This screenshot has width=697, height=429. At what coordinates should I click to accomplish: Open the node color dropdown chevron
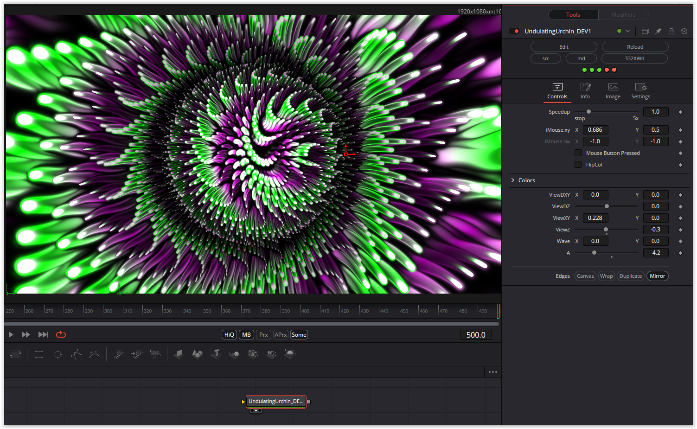pyautogui.click(x=627, y=31)
